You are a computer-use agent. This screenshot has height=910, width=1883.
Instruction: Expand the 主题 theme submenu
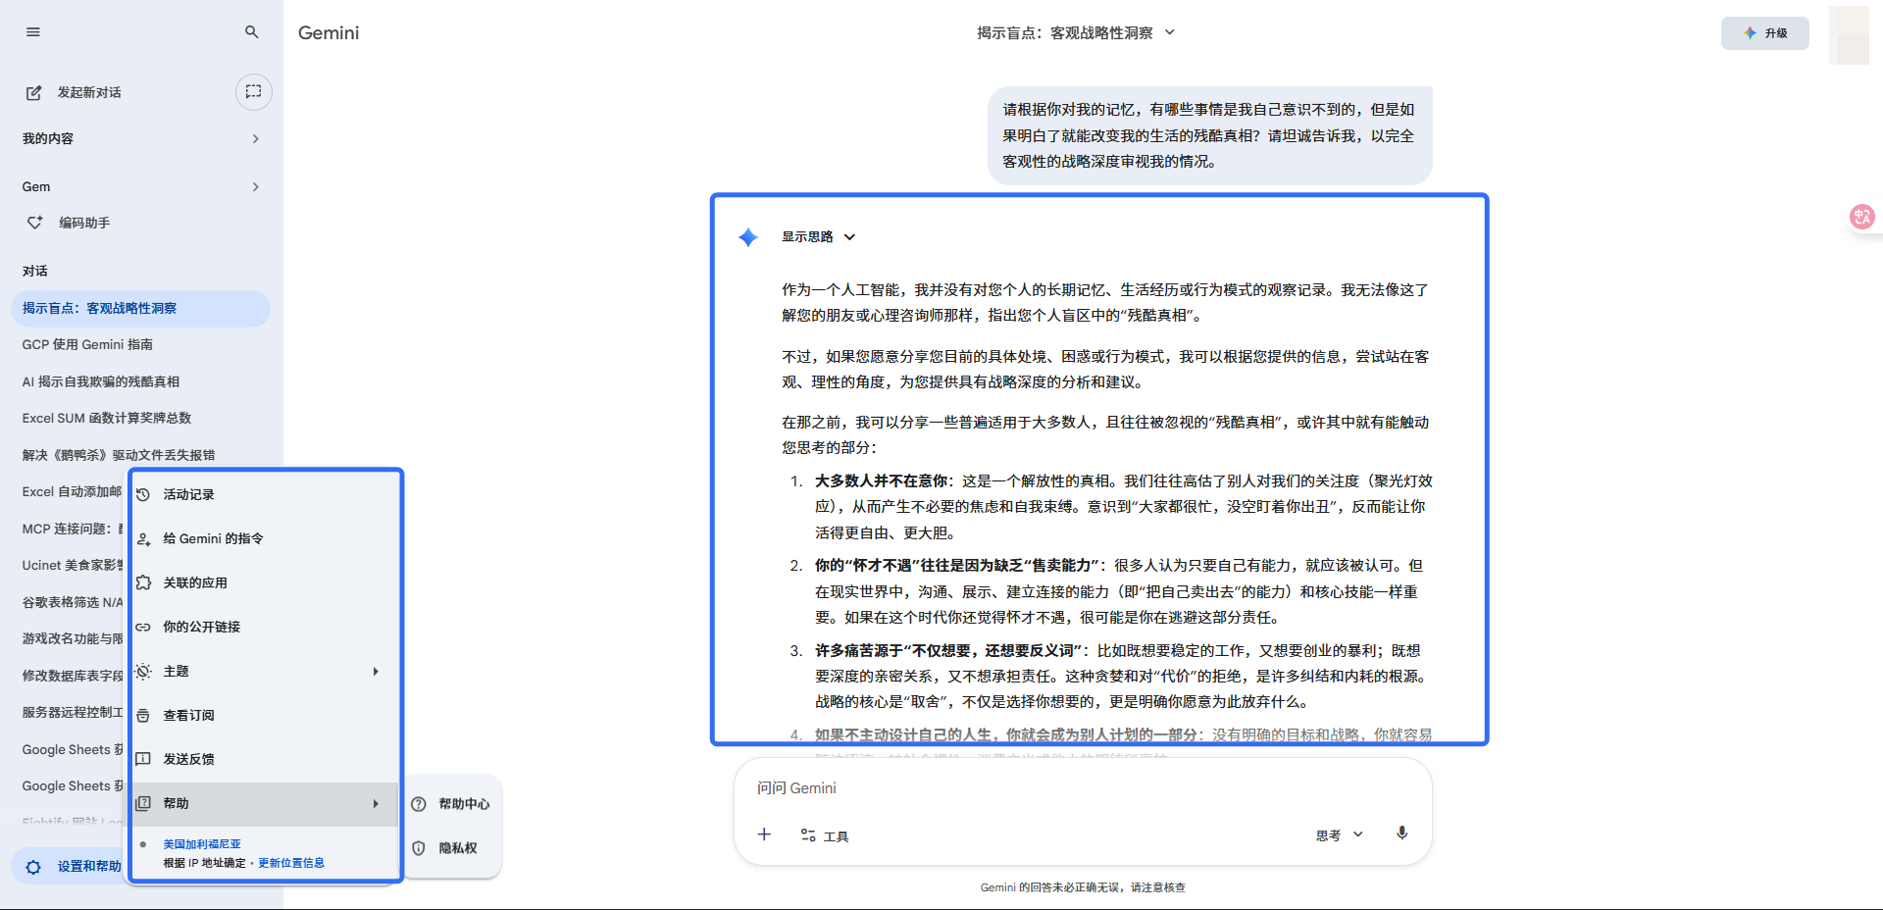265,671
